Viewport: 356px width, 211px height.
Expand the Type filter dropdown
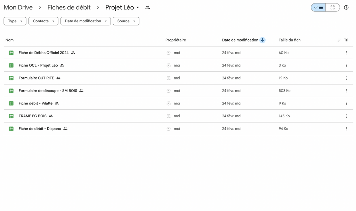15,21
